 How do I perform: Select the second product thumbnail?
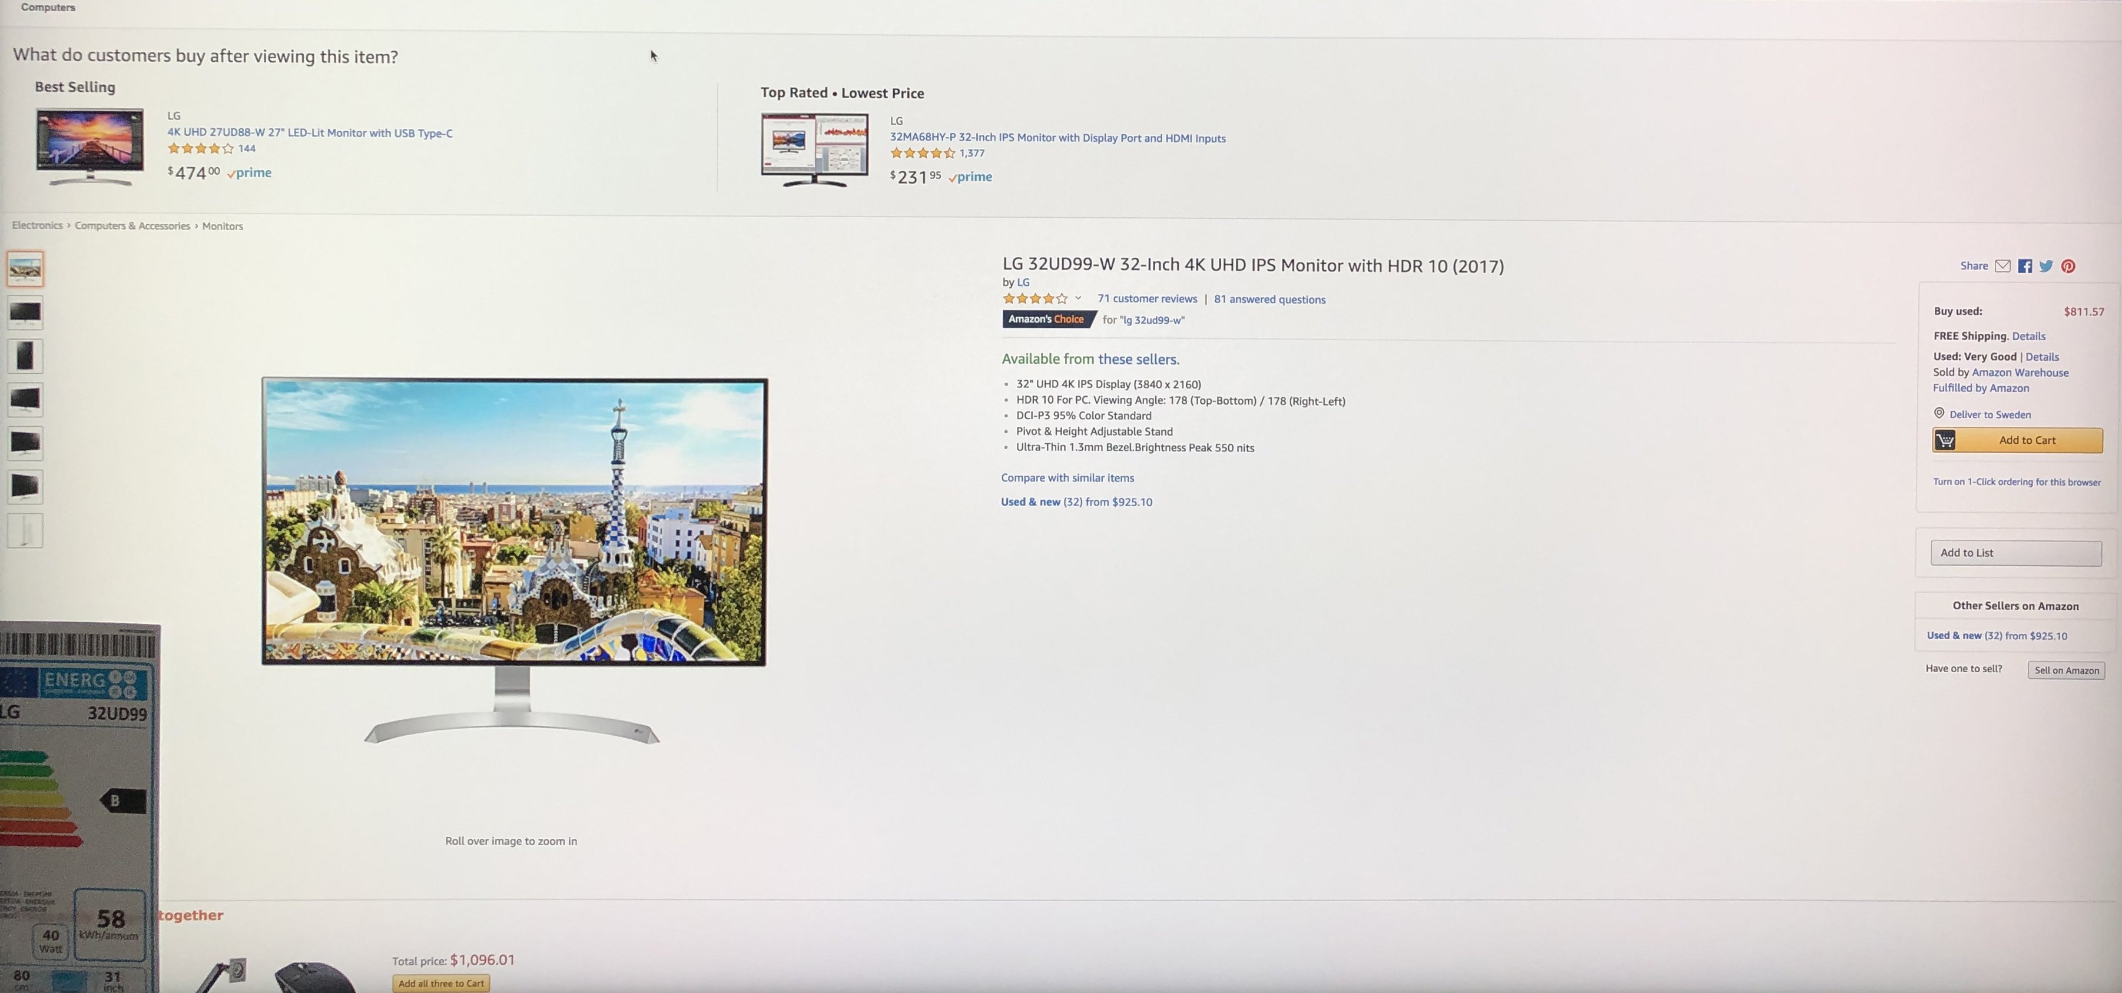click(x=25, y=312)
